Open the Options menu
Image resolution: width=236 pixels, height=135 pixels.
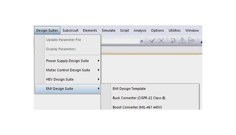click(157, 30)
